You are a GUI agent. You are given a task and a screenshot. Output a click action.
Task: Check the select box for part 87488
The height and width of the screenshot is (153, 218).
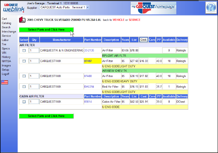click(24, 76)
